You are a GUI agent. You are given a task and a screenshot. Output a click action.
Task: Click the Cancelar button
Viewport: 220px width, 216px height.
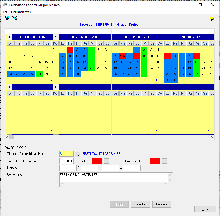tap(162, 204)
